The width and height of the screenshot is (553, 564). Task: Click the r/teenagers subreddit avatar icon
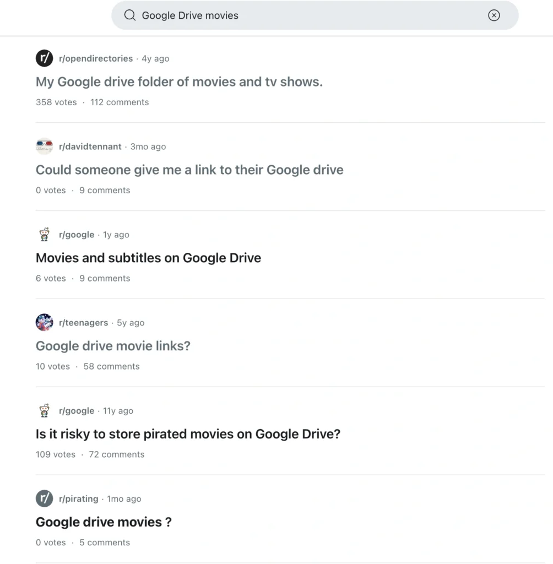point(44,322)
